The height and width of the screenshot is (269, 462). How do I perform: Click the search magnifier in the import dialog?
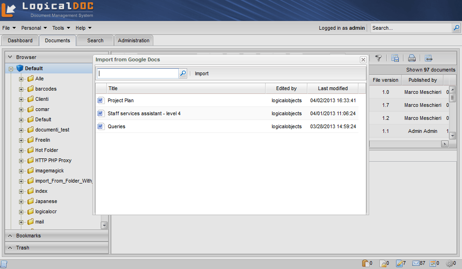pyautogui.click(x=183, y=73)
